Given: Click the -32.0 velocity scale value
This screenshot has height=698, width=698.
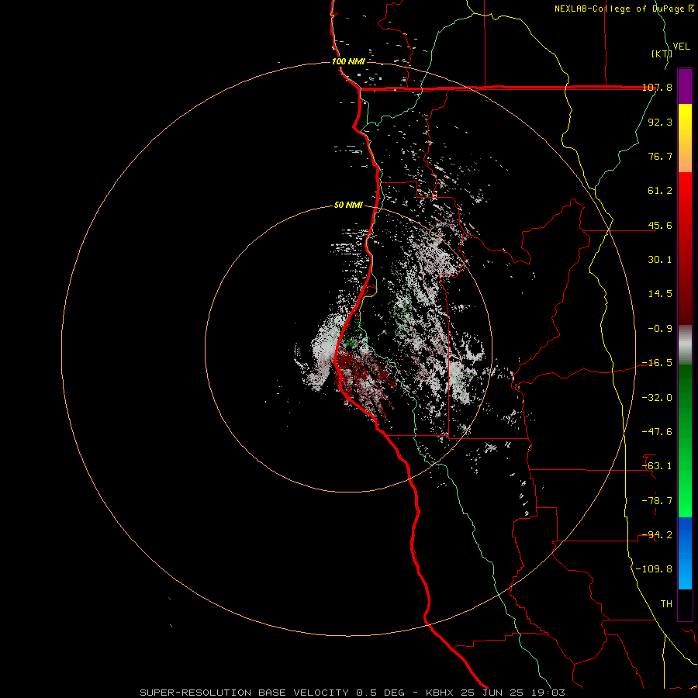Looking at the screenshot, I should coord(657,398).
